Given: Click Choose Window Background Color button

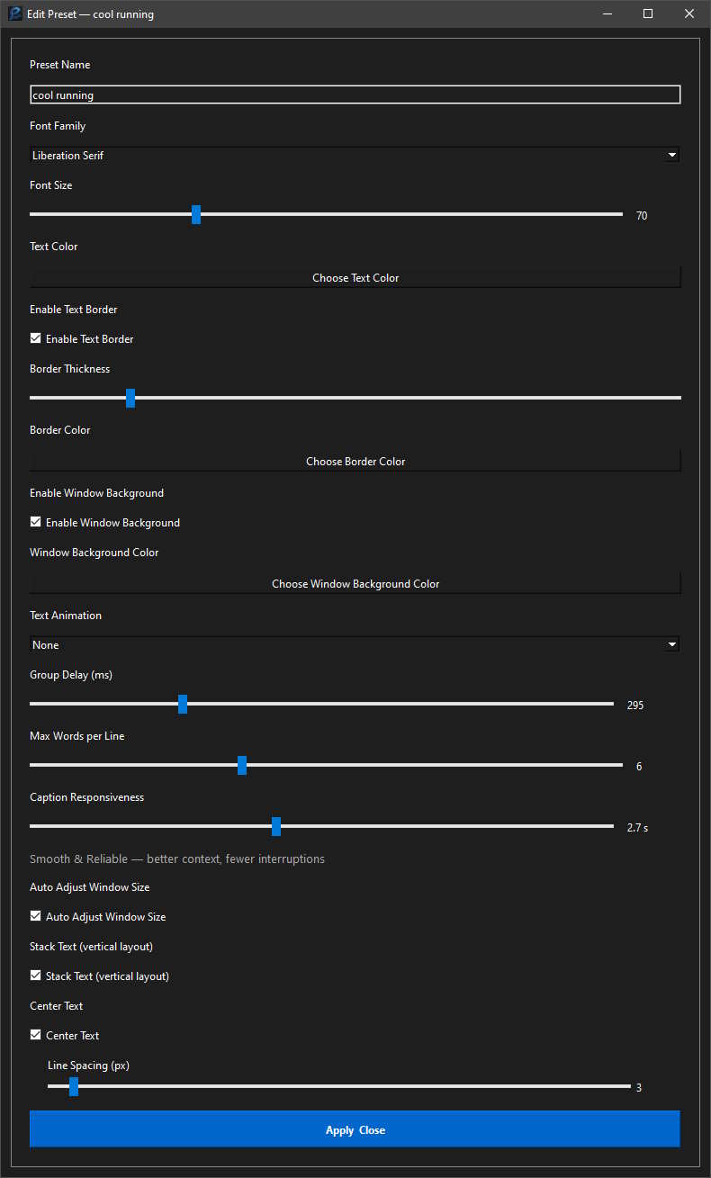Looking at the screenshot, I should click(x=355, y=583).
